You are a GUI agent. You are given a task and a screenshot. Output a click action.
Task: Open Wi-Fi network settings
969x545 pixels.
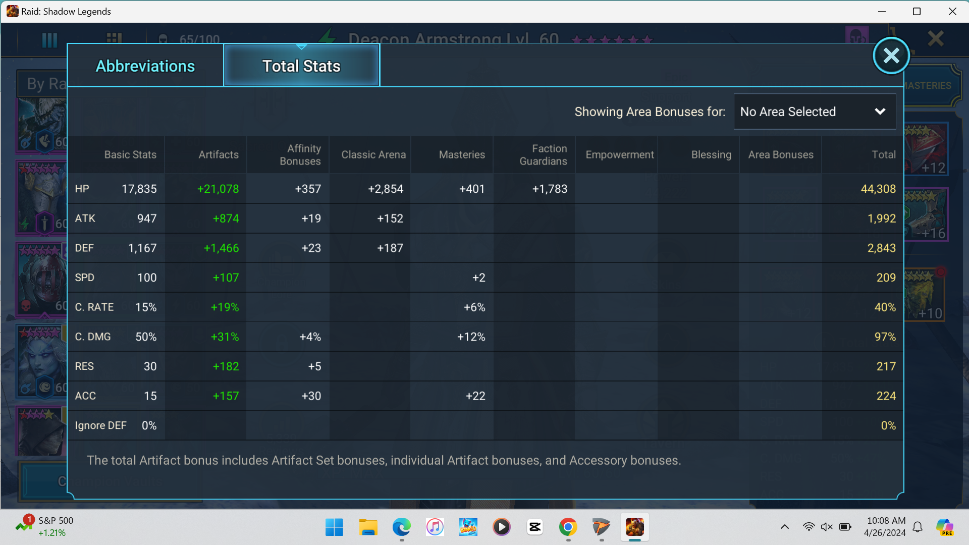coord(809,527)
